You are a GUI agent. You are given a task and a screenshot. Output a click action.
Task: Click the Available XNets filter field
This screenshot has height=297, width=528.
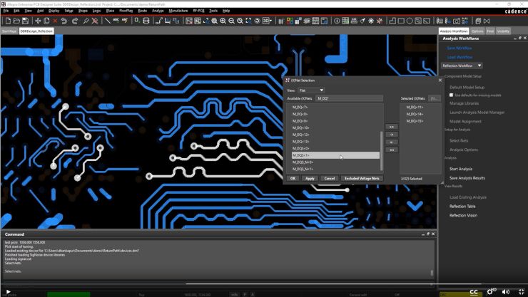(348, 98)
